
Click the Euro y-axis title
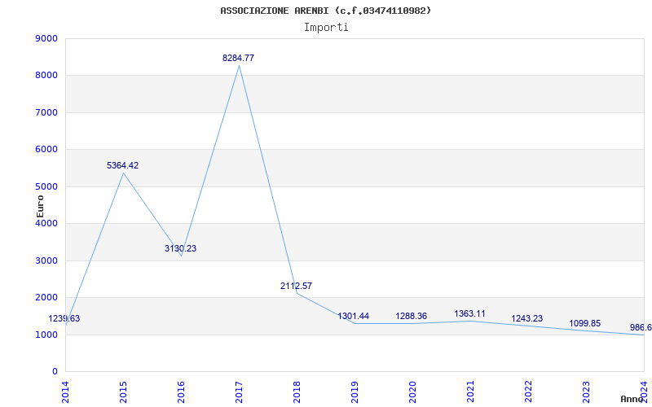(40, 206)
